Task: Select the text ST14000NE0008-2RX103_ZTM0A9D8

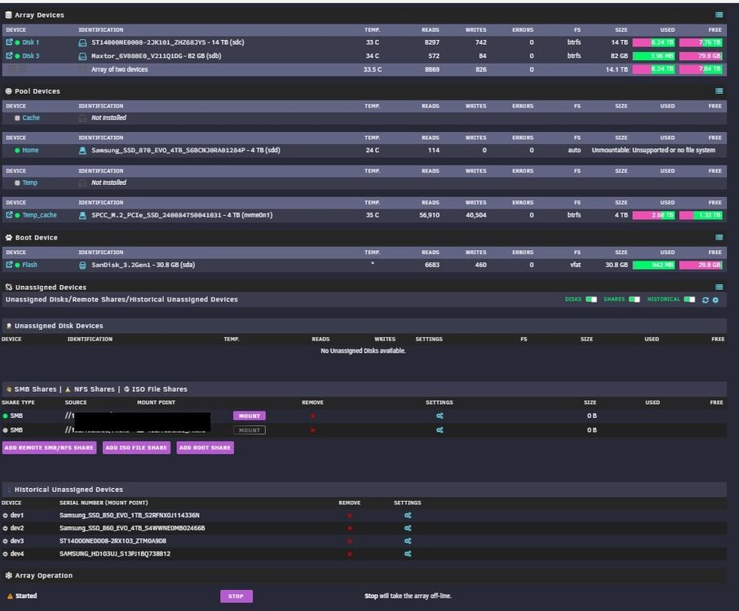Action: pyautogui.click(x=113, y=541)
